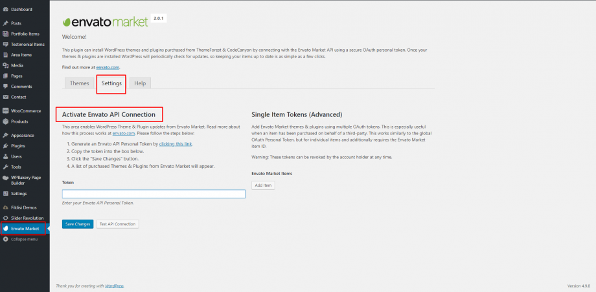Click the Slider Revolution icon
The height and width of the screenshot is (292, 596).
[x=6, y=218]
